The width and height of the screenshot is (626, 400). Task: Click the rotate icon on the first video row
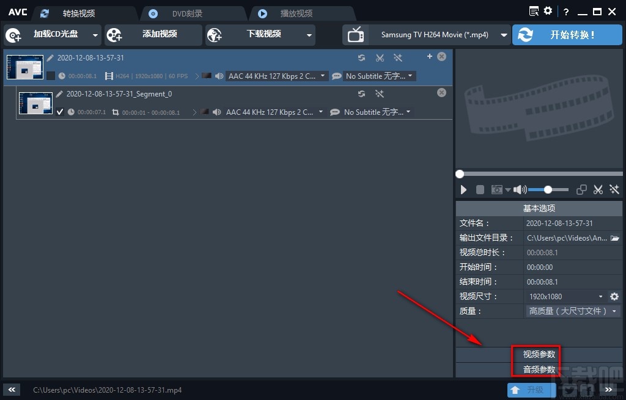362,57
